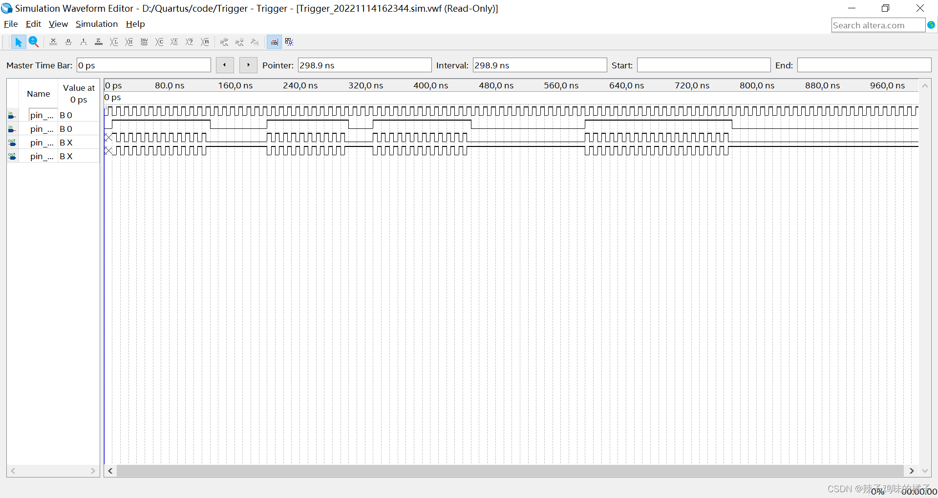Click waveform scroll left arrow
Viewport: 938px width, 498px height.
click(x=110, y=471)
